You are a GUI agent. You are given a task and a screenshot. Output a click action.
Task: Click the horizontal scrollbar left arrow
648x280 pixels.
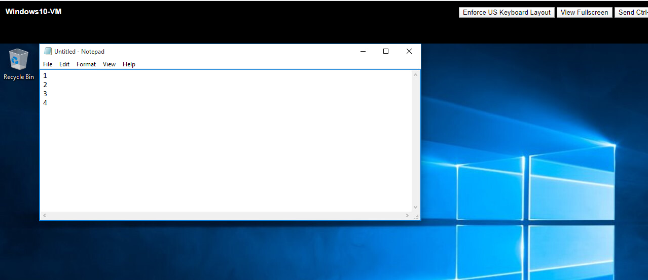[x=45, y=216]
